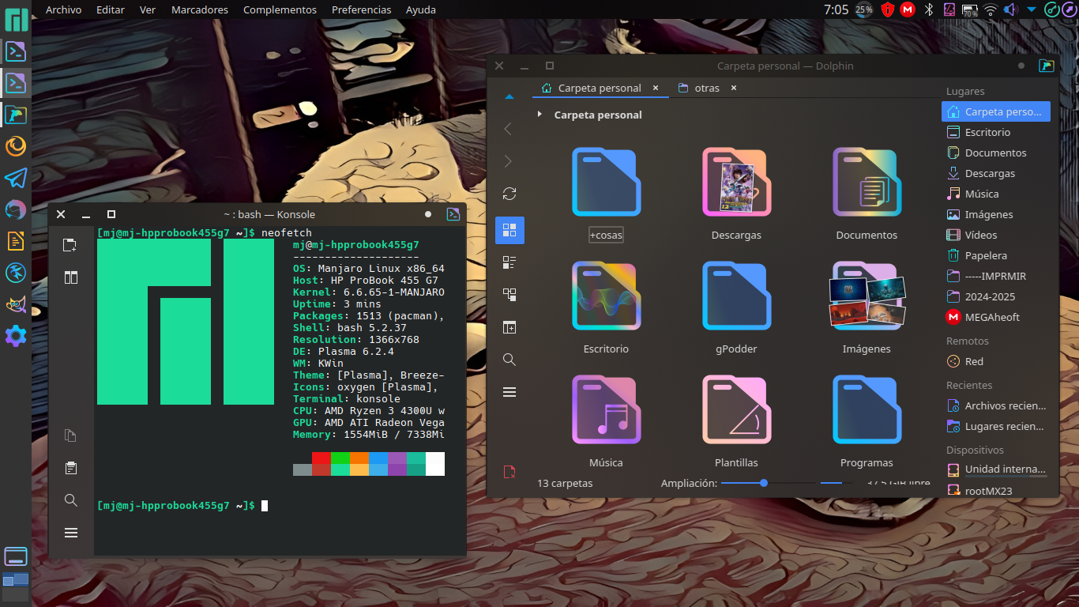
Task: Click the Forward arrow in Dolphin toolbar
Action: click(509, 161)
